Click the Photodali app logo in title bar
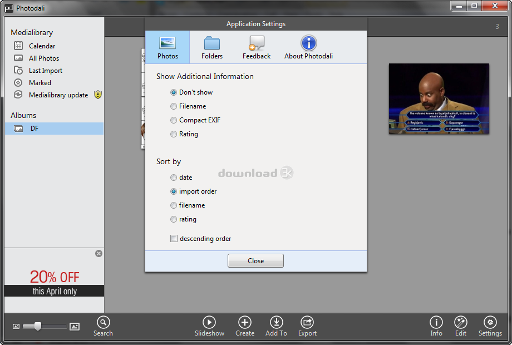Viewport: 512px width, 345px height. pos(9,8)
